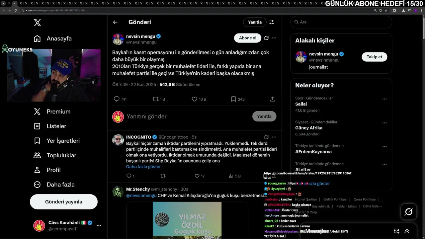Open more options on INCOGNITO reply

click(x=274, y=137)
